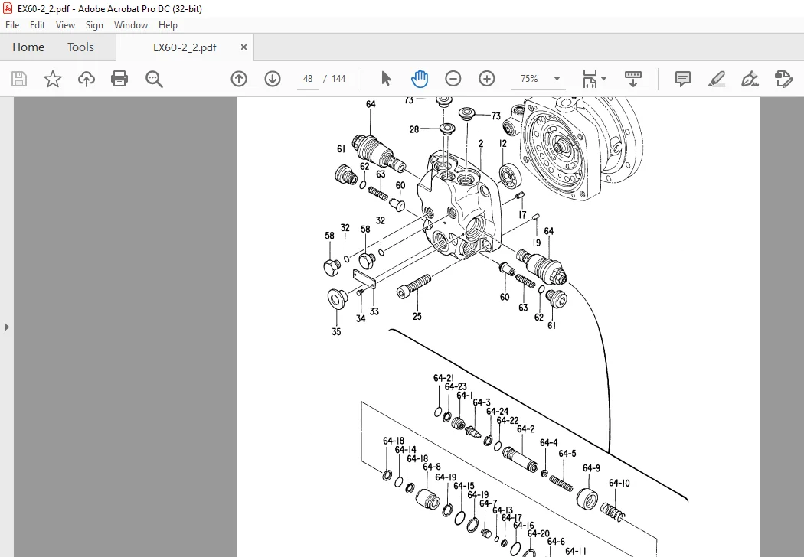This screenshot has width=804, height=557.
Task: Activate the Hand pan tool
Action: pyautogui.click(x=420, y=79)
